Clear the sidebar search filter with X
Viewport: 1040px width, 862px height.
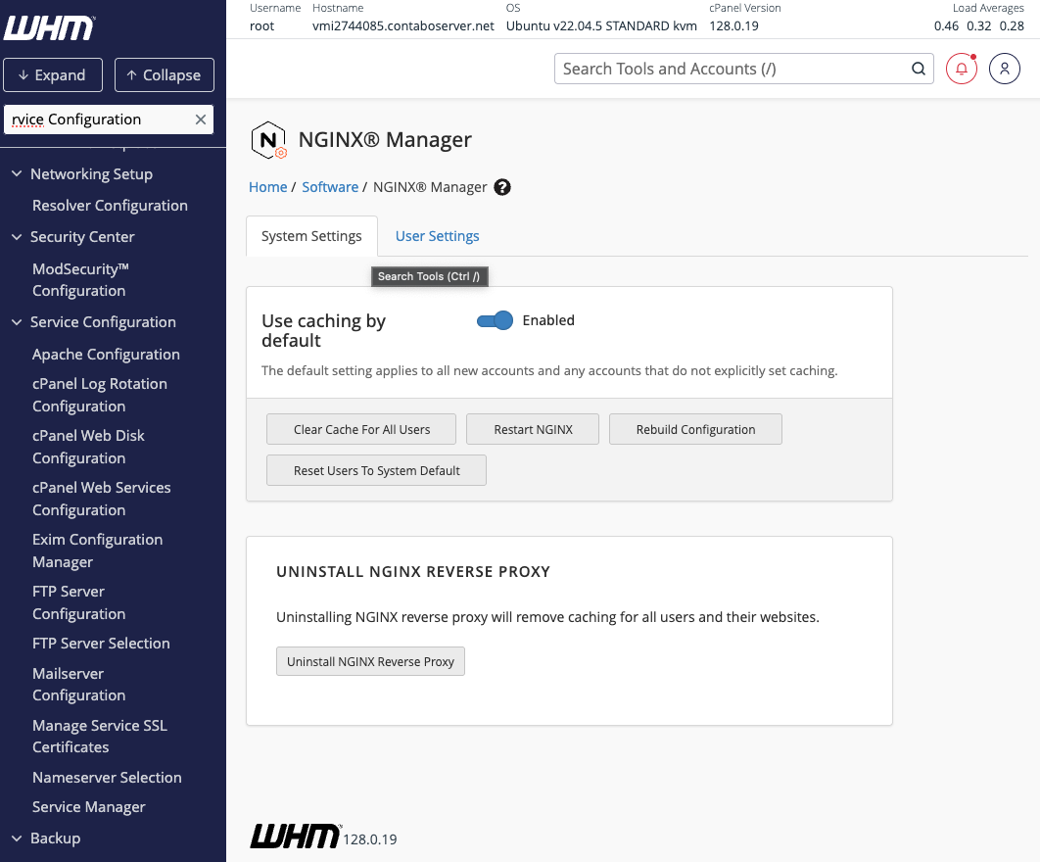coord(201,120)
